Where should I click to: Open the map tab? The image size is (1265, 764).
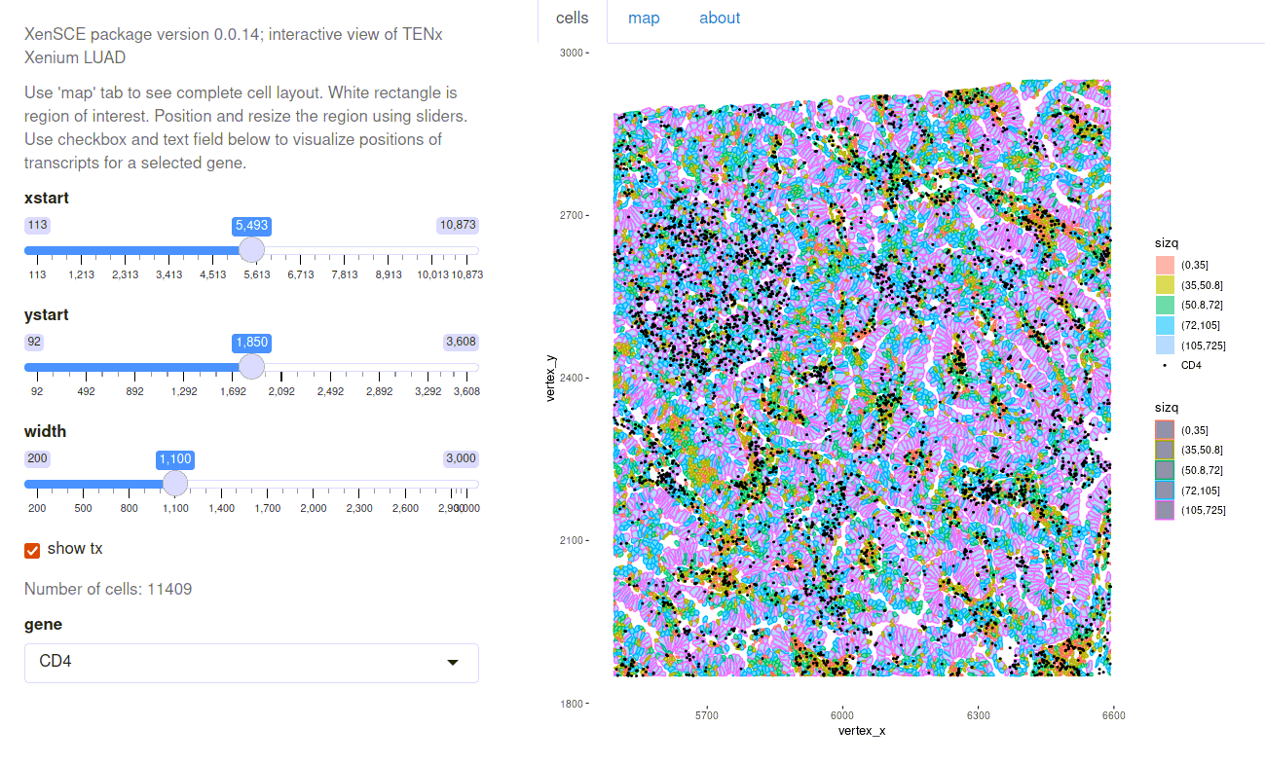[x=644, y=18]
